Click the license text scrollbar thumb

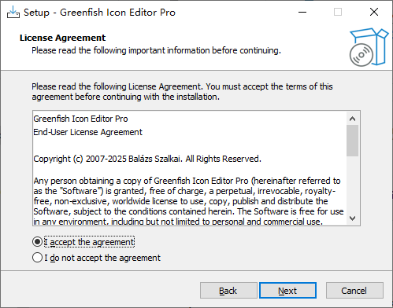click(x=352, y=141)
